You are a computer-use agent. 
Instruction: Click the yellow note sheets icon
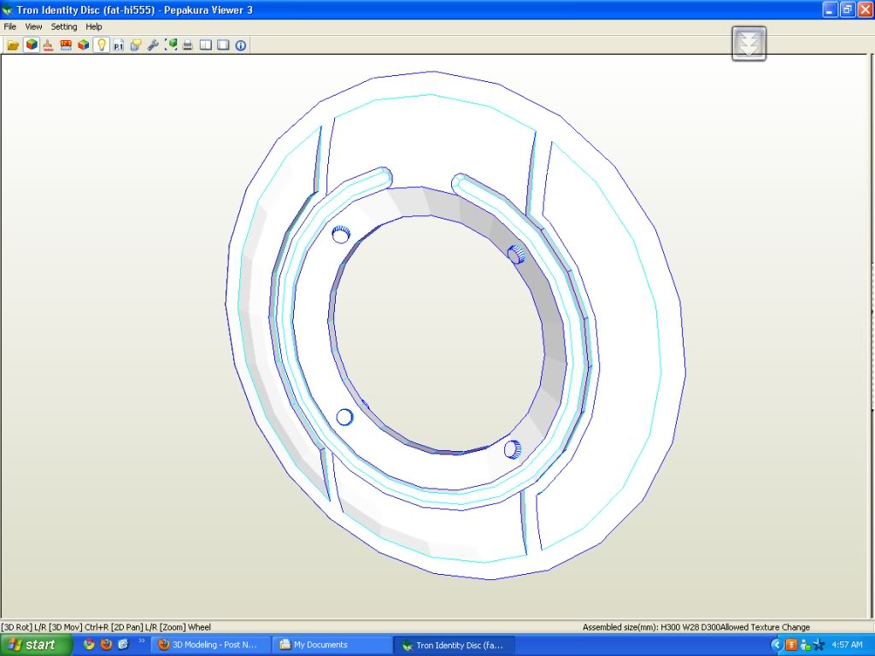pos(136,45)
